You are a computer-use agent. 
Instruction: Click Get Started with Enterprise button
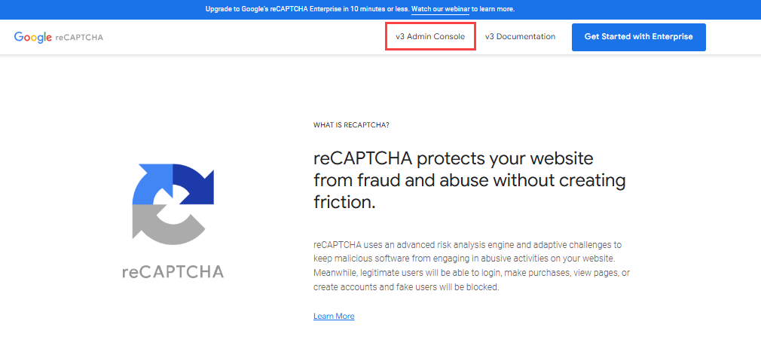click(638, 37)
